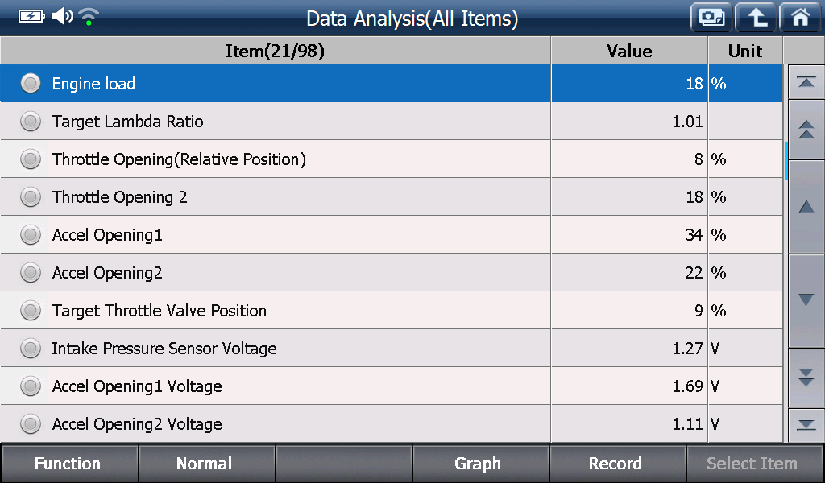Select Intake Pressure Sensor Voltage radio button
The height and width of the screenshot is (483, 825).
coord(31,349)
